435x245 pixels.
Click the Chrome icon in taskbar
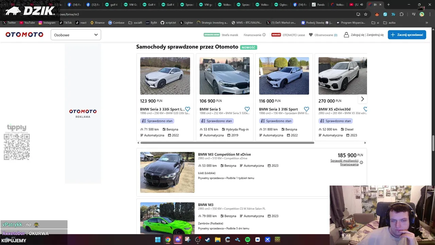point(168,240)
